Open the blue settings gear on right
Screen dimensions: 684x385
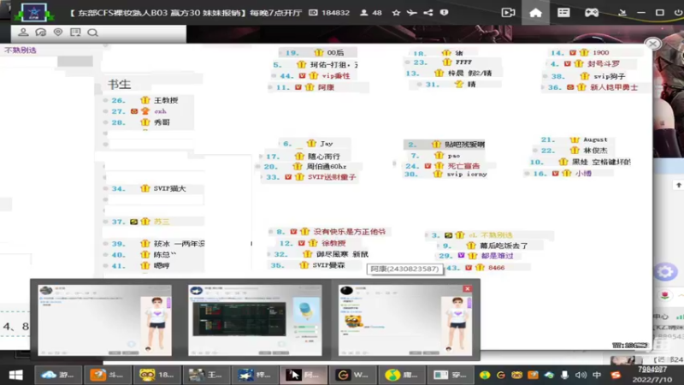(665, 272)
